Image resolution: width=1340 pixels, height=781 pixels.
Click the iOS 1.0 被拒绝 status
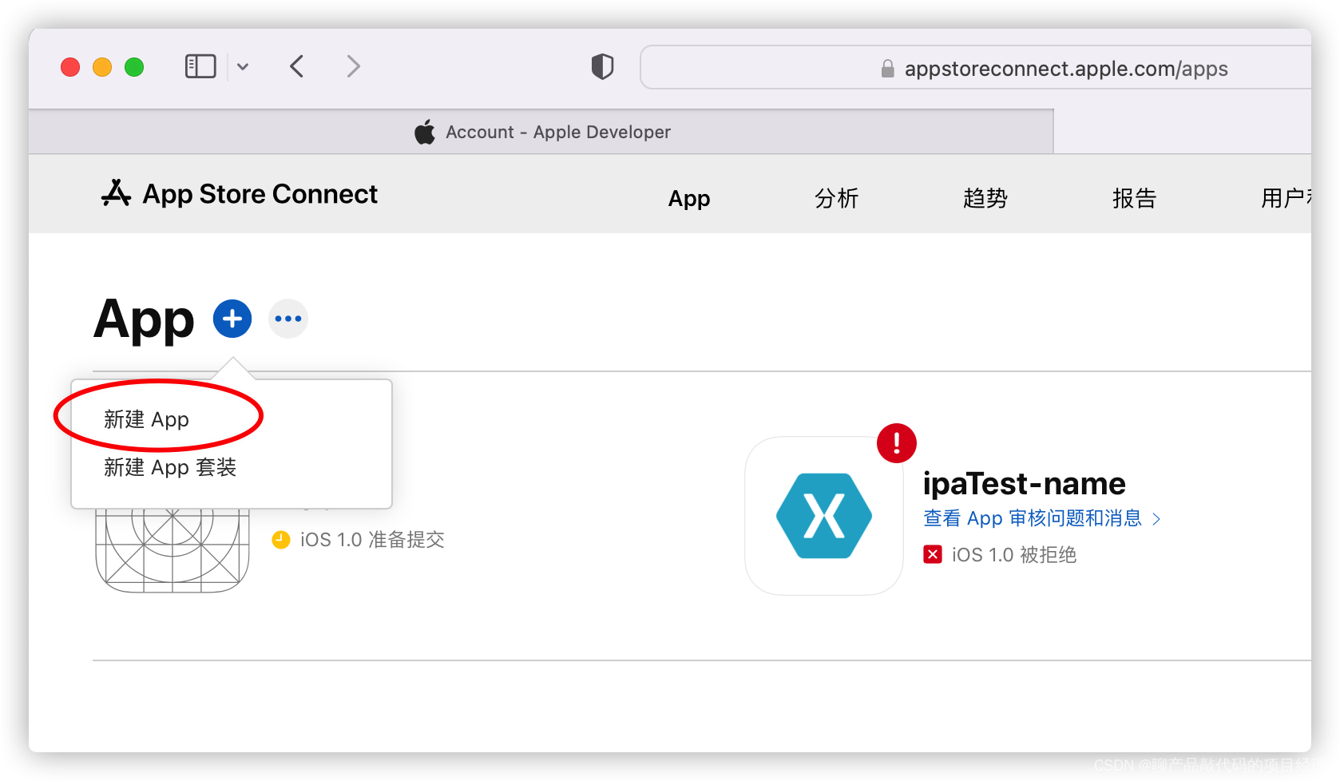(1013, 555)
